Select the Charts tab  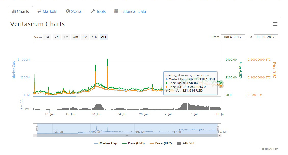click(x=20, y=11)
